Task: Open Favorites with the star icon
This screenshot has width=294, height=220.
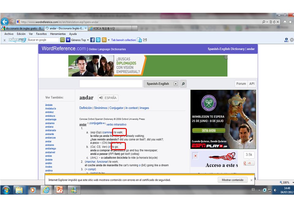Action: (290, 22)
